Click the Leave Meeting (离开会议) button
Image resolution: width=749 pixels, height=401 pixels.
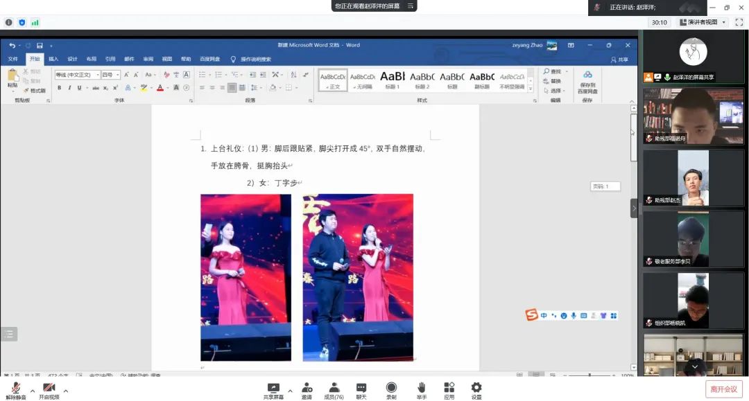725,389
